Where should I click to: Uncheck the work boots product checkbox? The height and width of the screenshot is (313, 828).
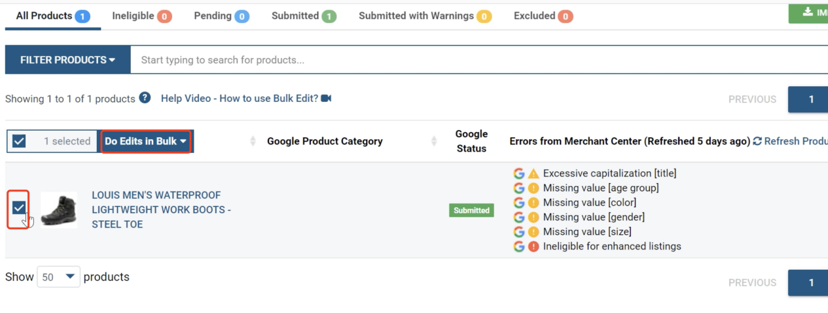point(19,208)
